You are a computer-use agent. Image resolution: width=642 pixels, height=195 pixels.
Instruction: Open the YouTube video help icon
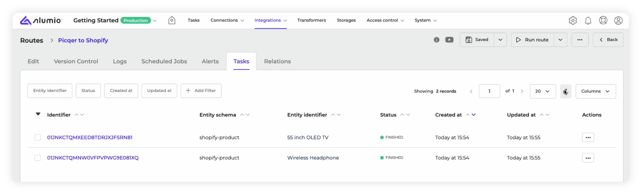449,40
